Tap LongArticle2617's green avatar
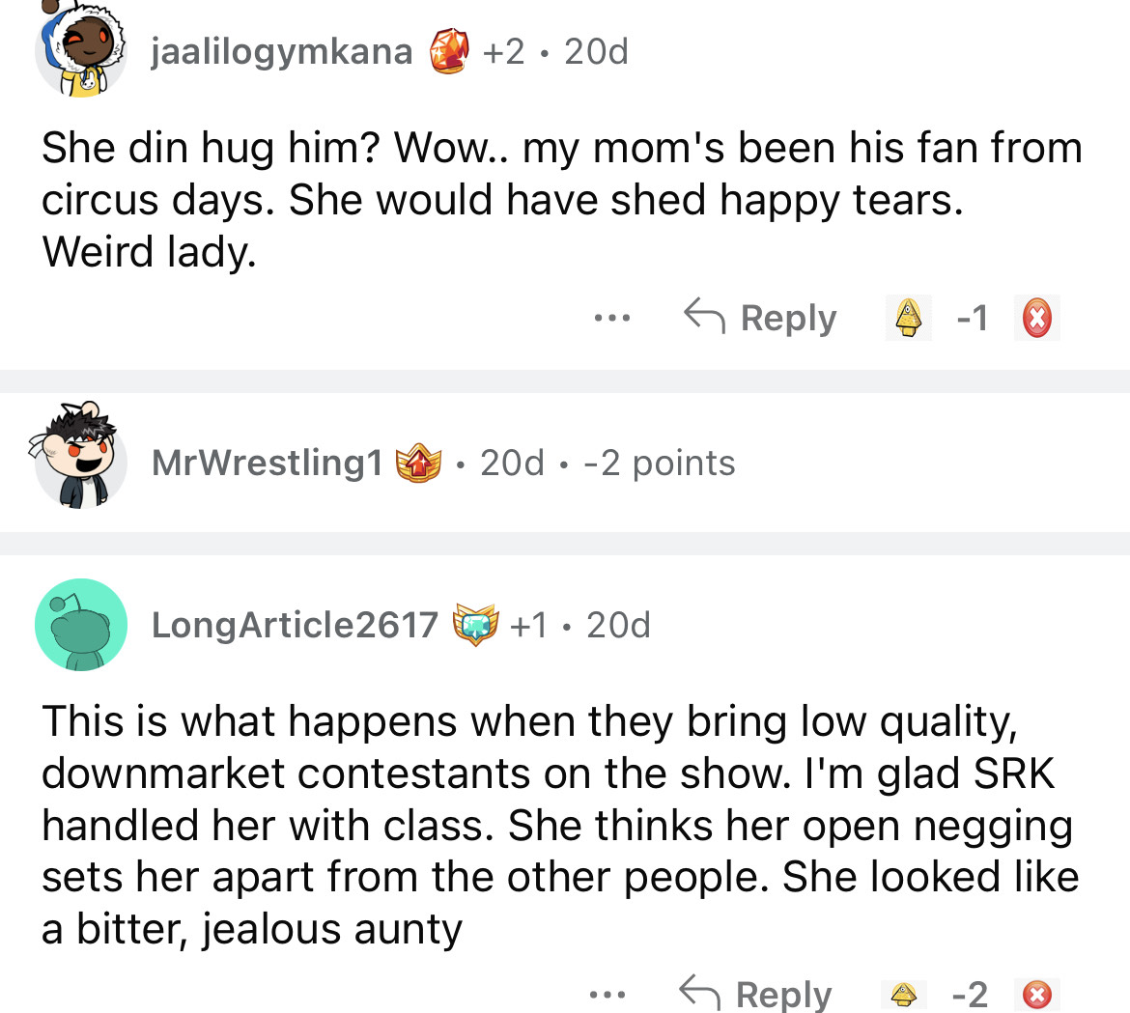 81,625
